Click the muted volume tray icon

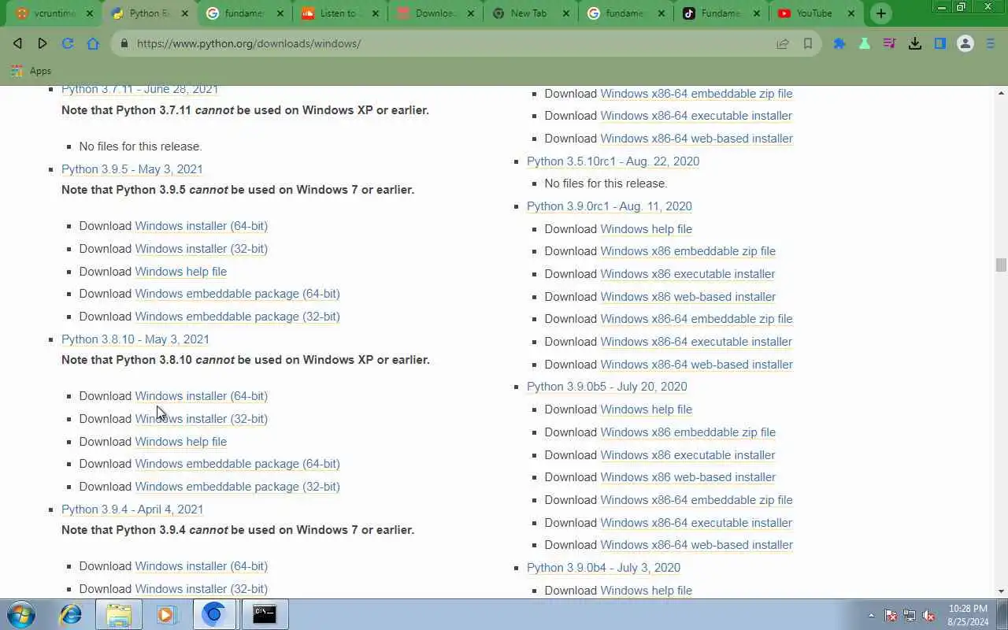929,615
